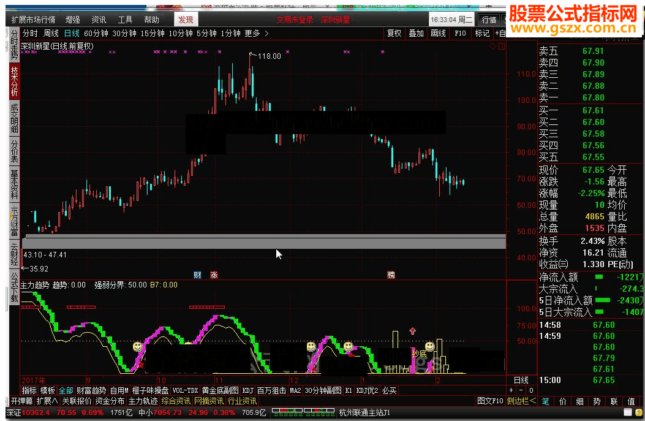
Task: Click the zoom-in plus button beside 日线
Action: [511, 390]
